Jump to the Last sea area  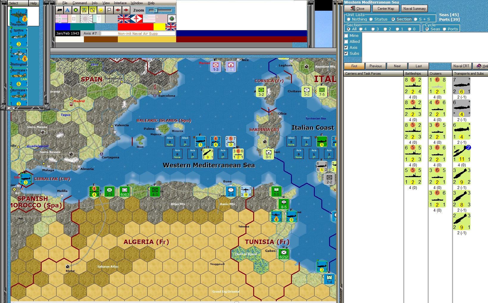(x=419, y=66)
